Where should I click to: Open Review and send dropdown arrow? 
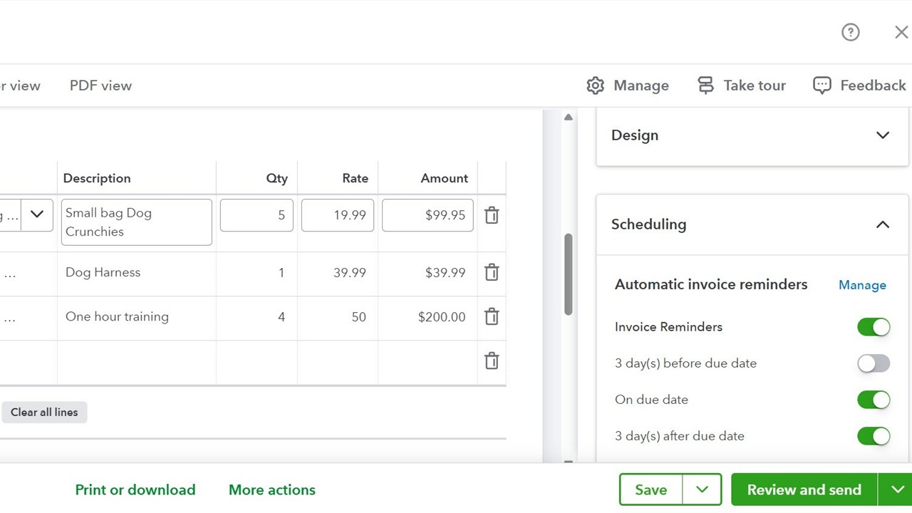(x=895, y=489)
